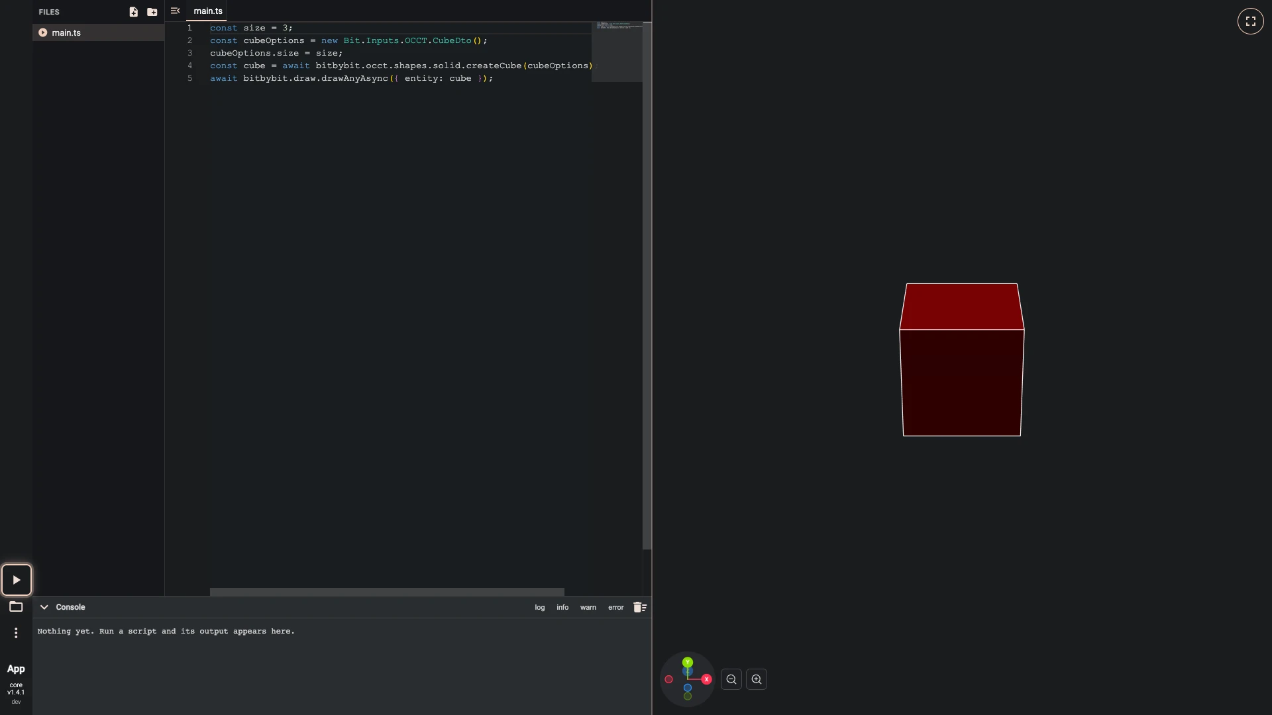Create a new folder in Files panel
This screenshot has width=1272, height=715.
[152, 12]
